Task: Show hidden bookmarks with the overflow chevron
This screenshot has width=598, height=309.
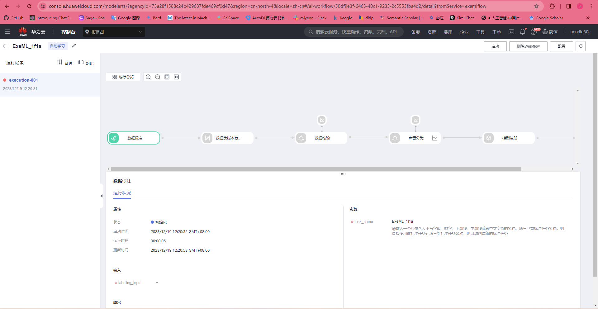Action: (x=588, y=18)
